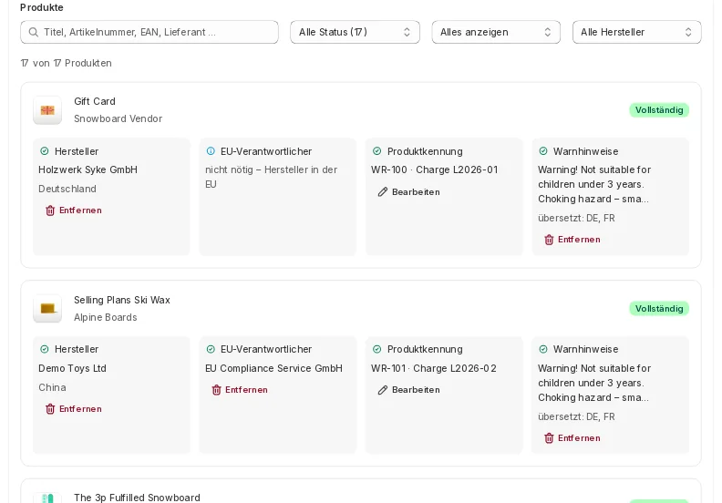Click The 3p Fulfilled Snowboard title
Image resolution: width=722 pixels, height=503 pixels.
138,498
